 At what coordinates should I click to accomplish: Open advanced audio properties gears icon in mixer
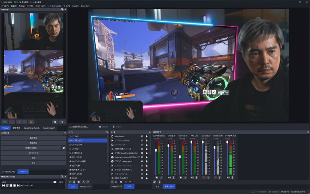pos(155,182)
